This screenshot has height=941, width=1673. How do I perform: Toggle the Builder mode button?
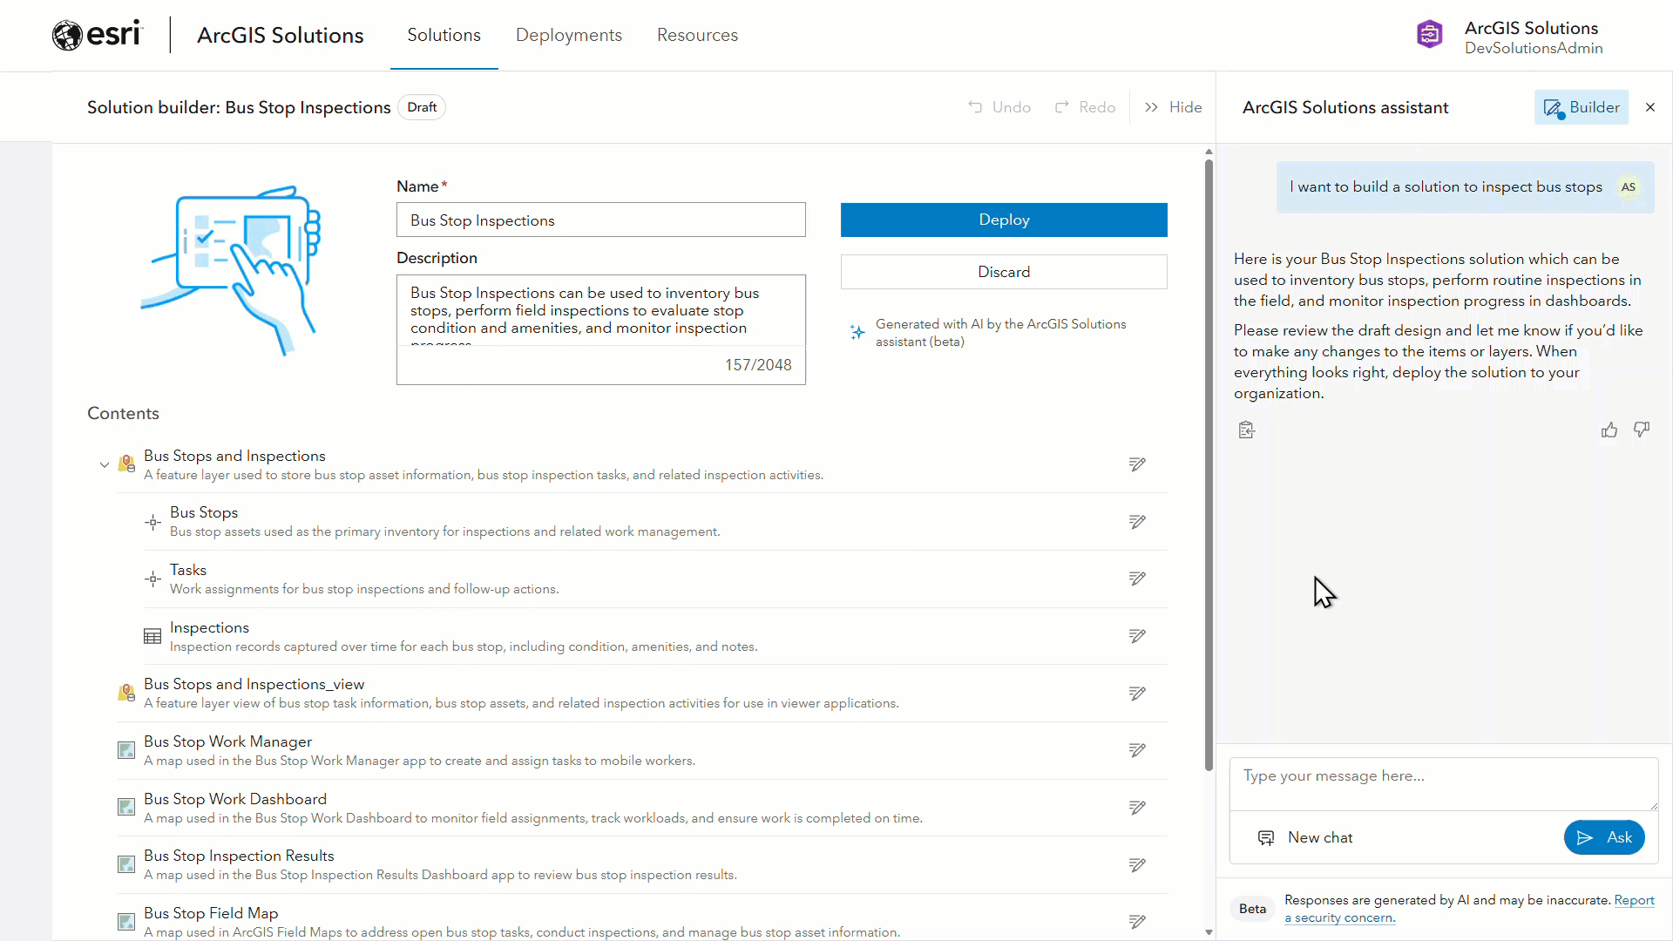point(1582,107)
